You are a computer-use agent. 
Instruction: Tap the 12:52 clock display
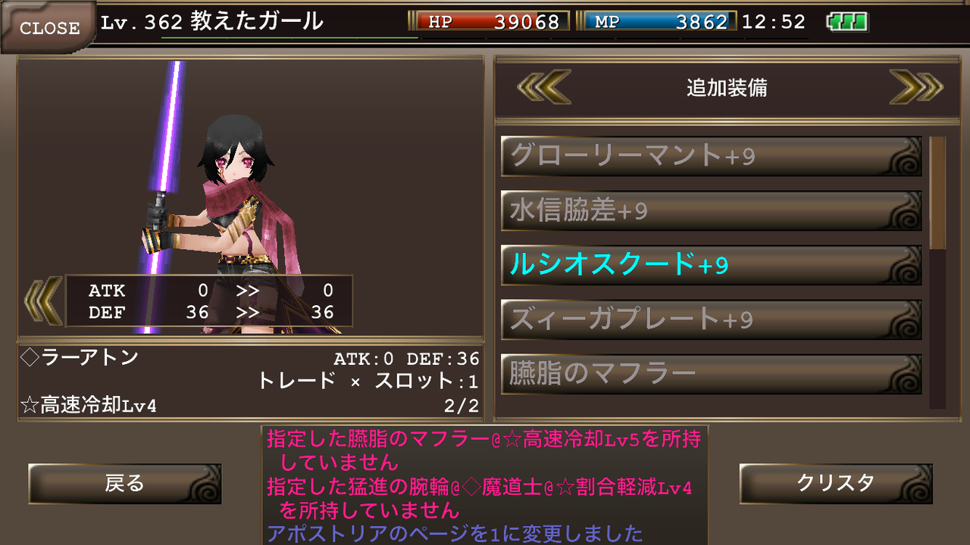[x=774, y=22]
